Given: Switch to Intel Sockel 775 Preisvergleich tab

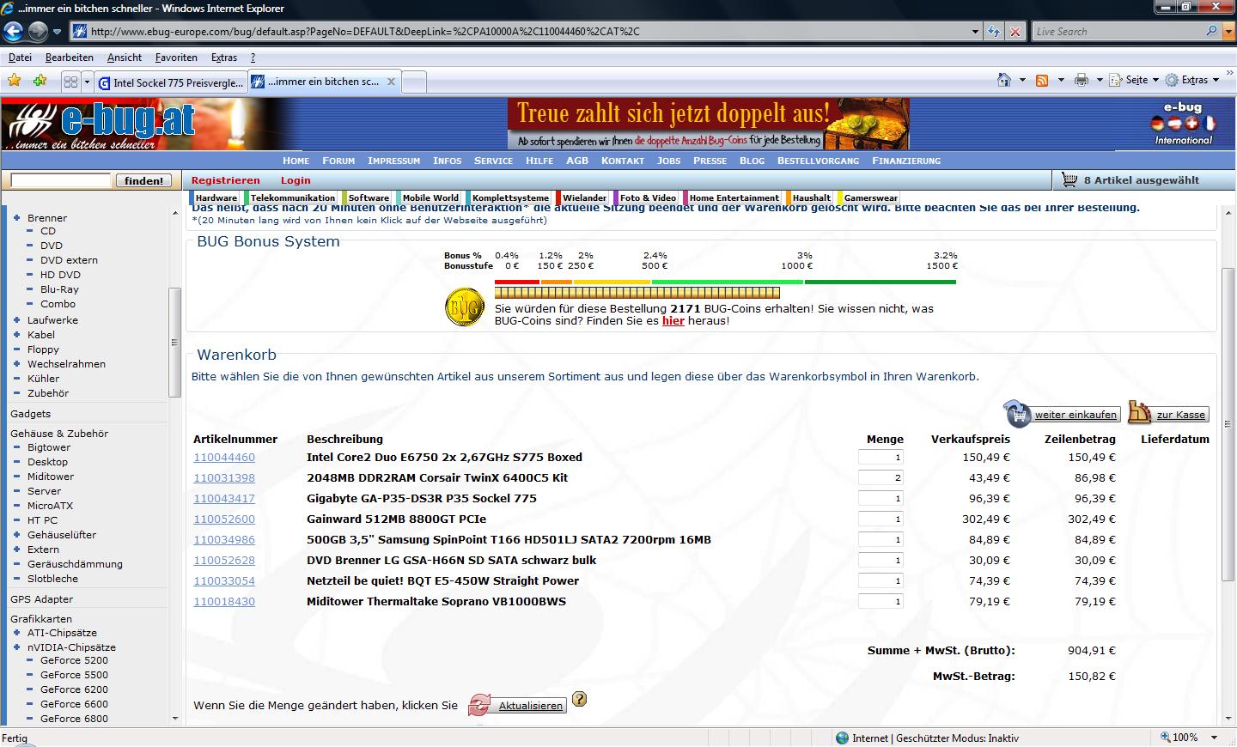Looking at the screenshot, I should [x=170, y=82].
